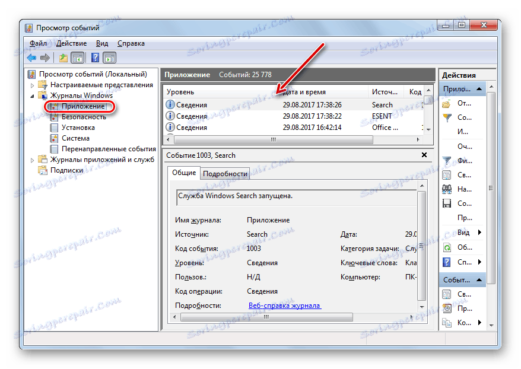The height and width of the screenshot is (369, 521).
Task: Select the Search event row at 17:38:26
Action: coord(294,105)
